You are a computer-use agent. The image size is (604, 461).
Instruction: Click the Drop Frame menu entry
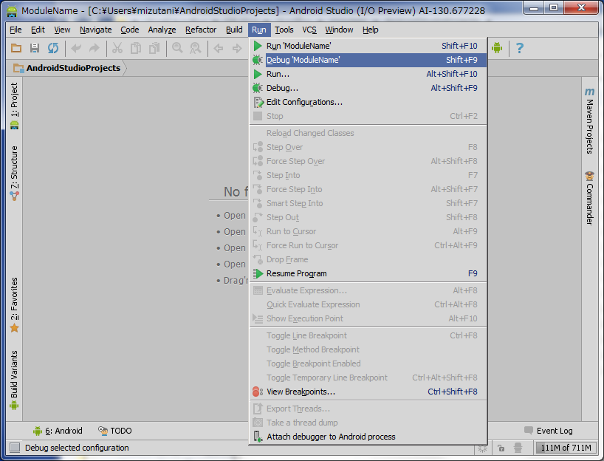tap(368, 260)
